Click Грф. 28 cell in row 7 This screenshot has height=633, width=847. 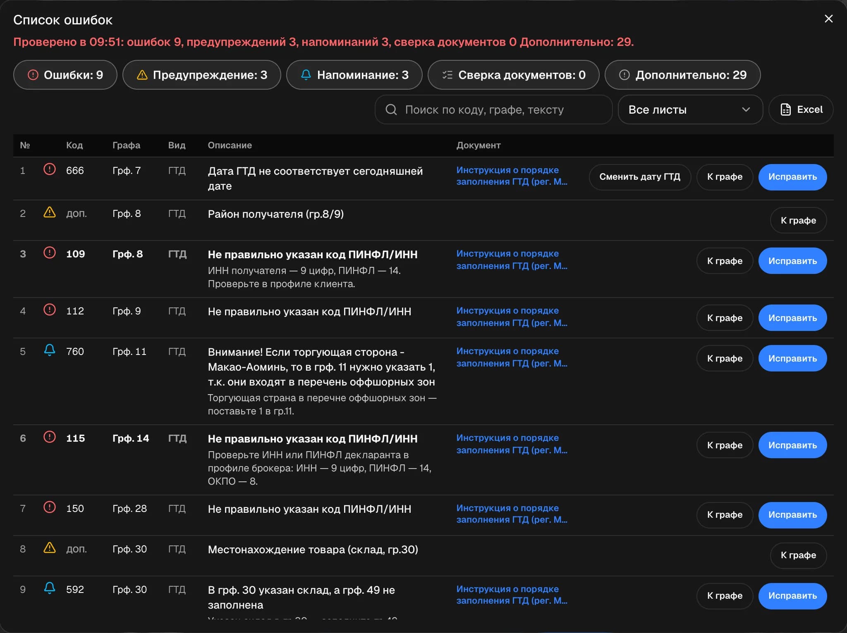[129, 508]
